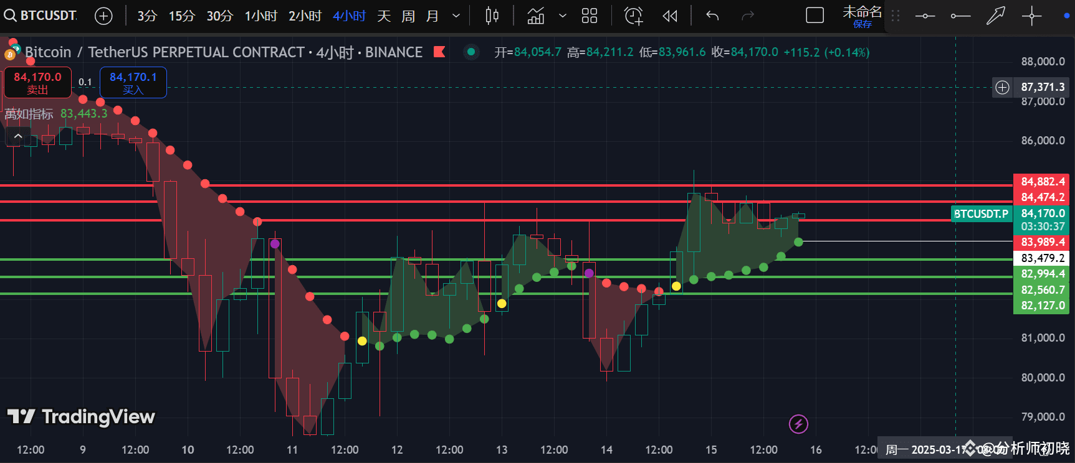Click the 保存 save layout link
This screenshot has width=1075, height=463.
(x=862, y=24)
